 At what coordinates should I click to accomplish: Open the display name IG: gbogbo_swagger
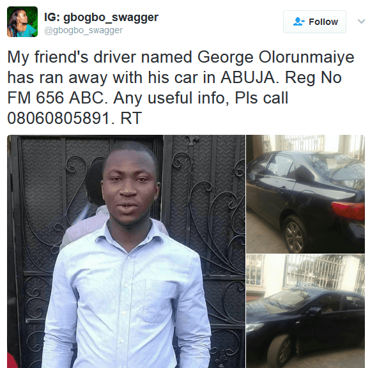pyautogui.click(x=101, y=17)
